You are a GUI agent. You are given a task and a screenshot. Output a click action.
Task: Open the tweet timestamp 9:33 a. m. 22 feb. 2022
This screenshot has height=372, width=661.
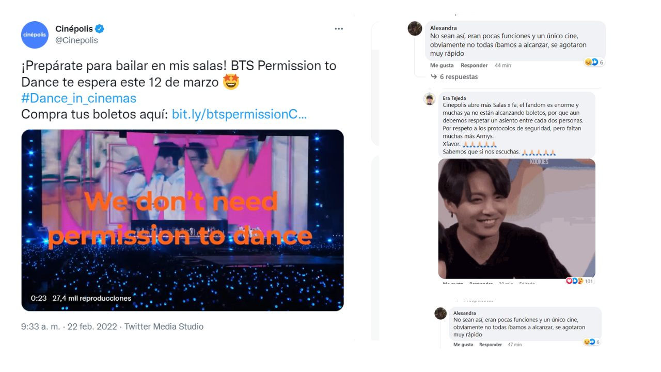[70, 327]
